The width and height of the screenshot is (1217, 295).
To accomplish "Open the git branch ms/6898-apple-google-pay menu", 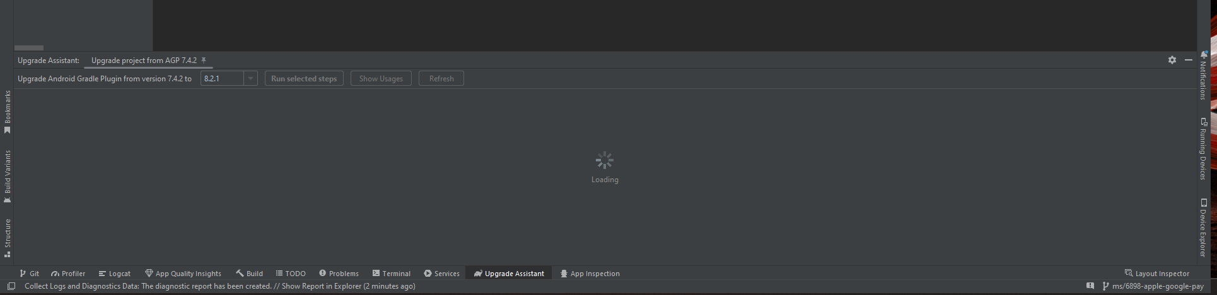I will pyautogui.click(x=1153, y=286).
